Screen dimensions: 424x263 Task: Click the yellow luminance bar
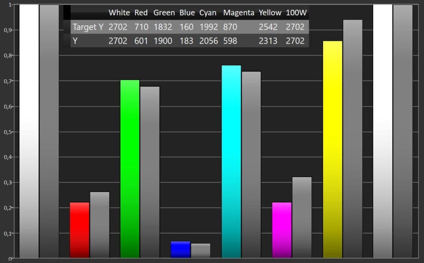tap(333, 149)
